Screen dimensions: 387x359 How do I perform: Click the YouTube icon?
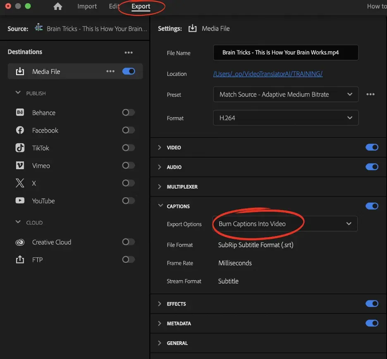click(x=20, y=201)
